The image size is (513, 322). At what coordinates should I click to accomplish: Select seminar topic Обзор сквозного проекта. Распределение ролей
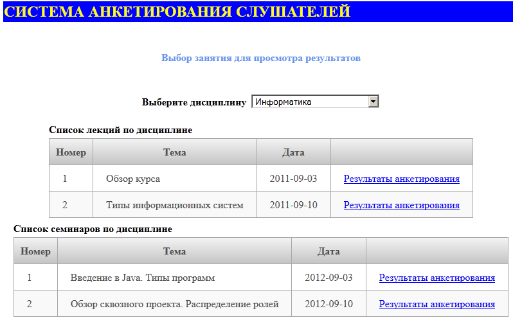[x=174, y=304]
